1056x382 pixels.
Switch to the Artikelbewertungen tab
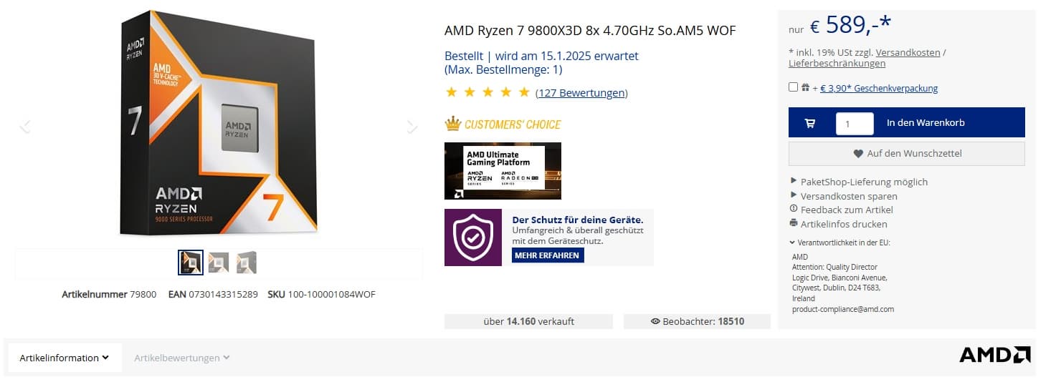click(181, 358)
